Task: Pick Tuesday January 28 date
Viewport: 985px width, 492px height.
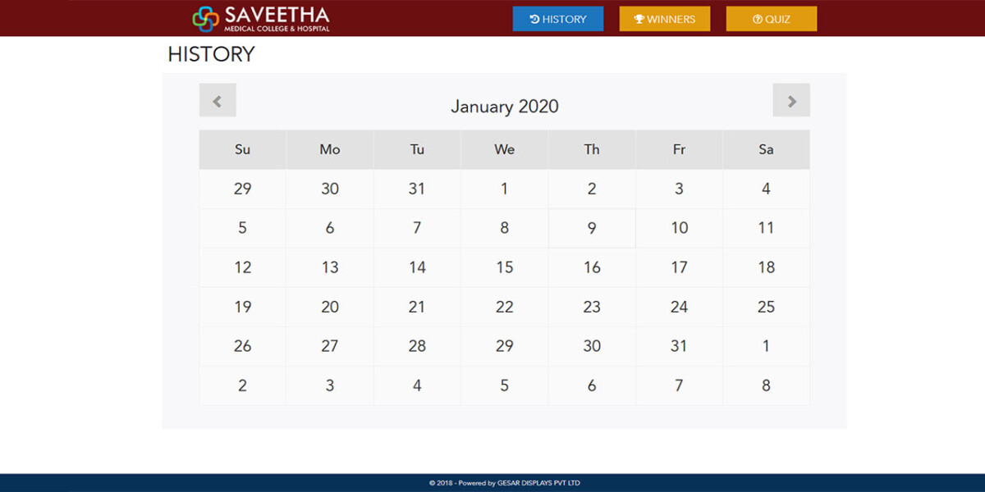Action: (x=417, y=346)
